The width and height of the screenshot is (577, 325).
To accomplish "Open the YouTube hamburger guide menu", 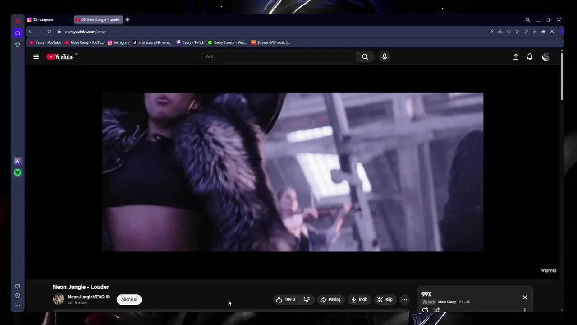I will [x=36, y=56].
